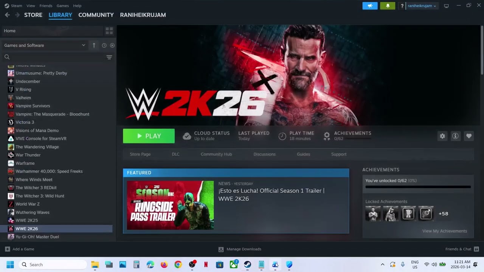The height and width of the screenshot is (272, 484).
Task: Go to library Home
Action: click(52, 31)
